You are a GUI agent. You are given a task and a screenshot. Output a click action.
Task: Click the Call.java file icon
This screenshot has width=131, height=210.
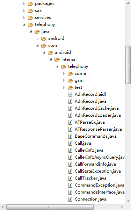tap(70, 143)
